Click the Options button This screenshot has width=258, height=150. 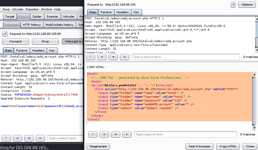pyautogui.click(x=247, y=5)
